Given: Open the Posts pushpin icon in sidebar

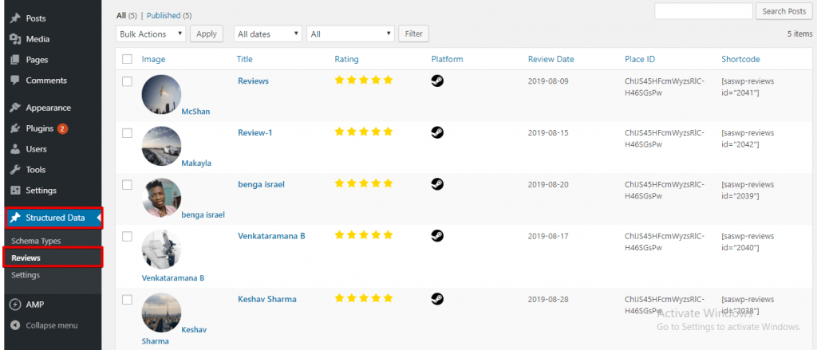Looking at the screenshot, I should [x=15, y=18].
